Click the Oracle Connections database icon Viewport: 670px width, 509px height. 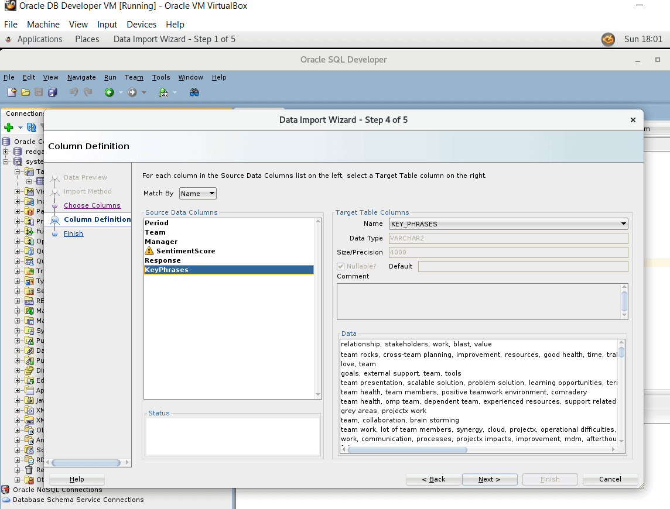(6, 142)
